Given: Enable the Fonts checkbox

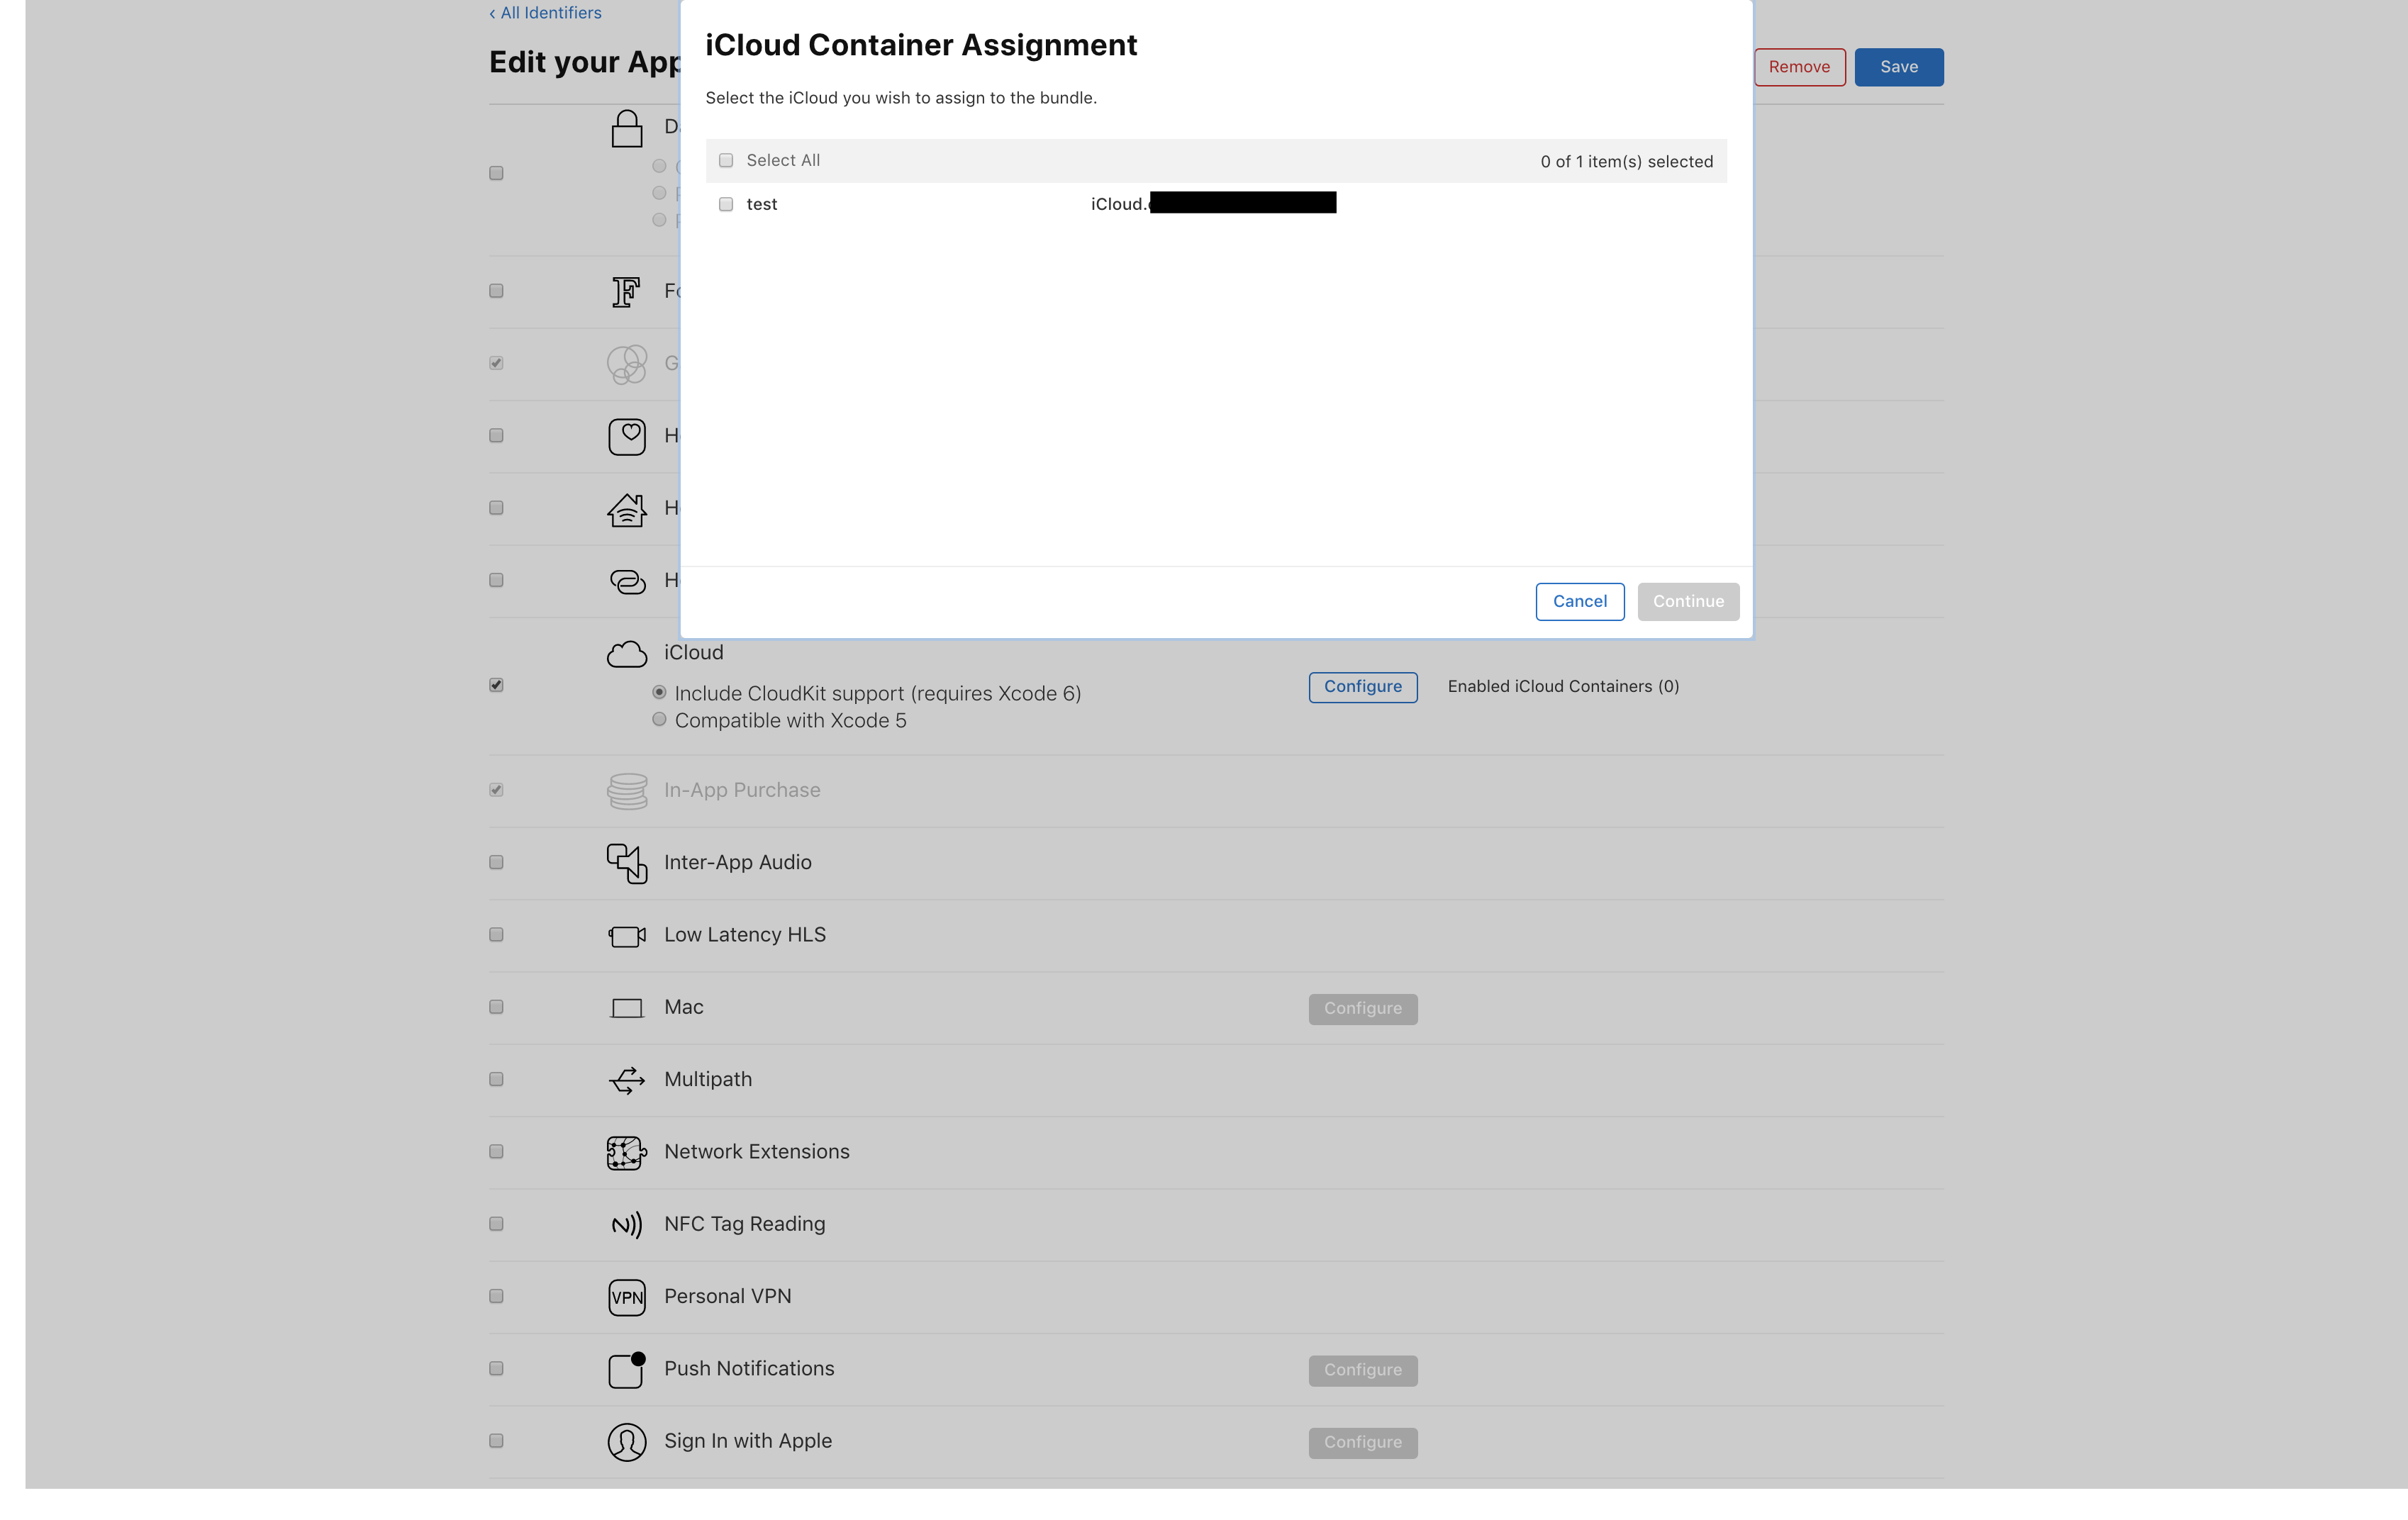Looking at the screenshot, I should pos(496,291).
